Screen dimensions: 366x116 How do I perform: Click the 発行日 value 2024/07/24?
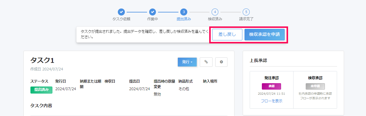[x=66, y=89]
